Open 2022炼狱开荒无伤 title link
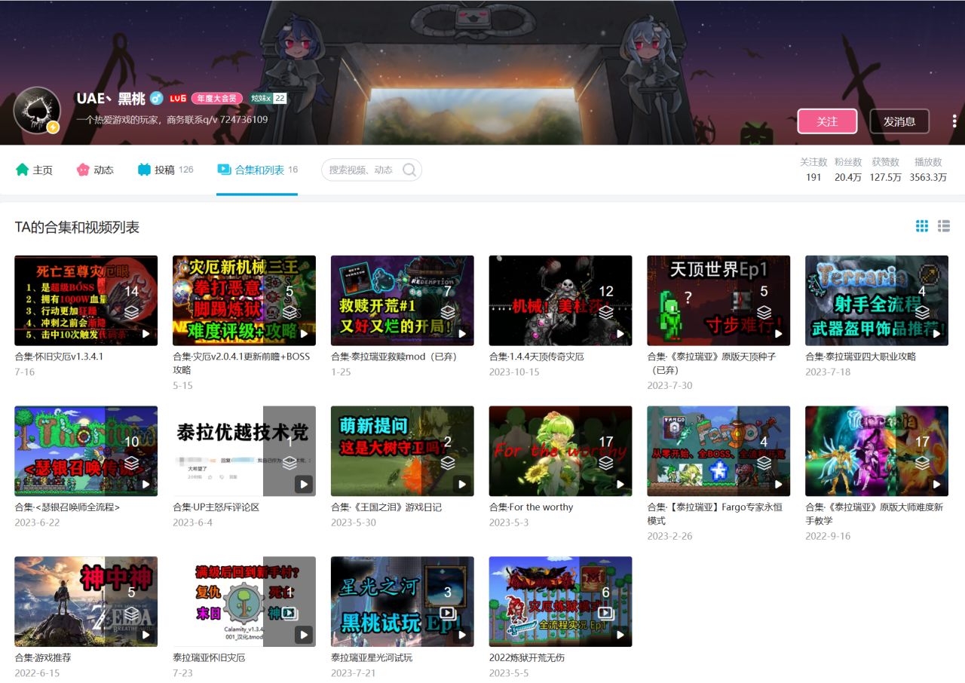The width and height of the screenshot is (965, 683). 527,658
